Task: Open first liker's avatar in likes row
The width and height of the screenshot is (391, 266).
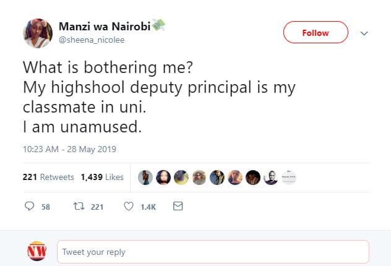Action: pos(144,177)
